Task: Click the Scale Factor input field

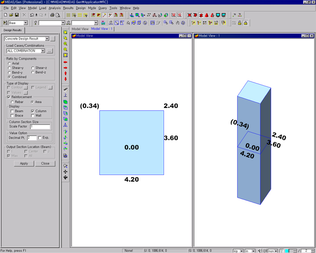Action: (x=40, y=127)
